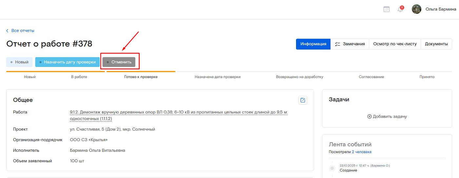
Task: Open the 2 человека viewers link
Action: [x=362, y=152]
